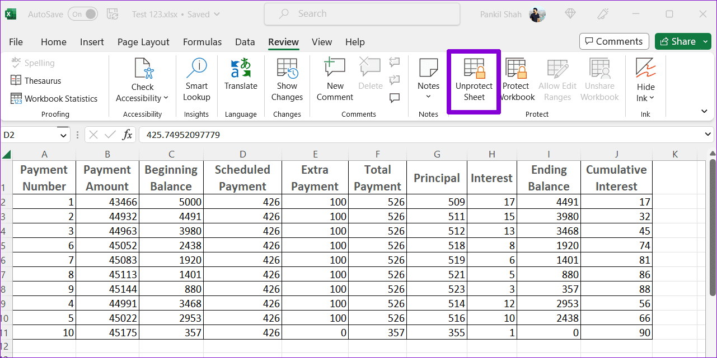Viewport: 717px width, 358px height.
Task: Click the Principal header cell
Action: pos(437,178)
